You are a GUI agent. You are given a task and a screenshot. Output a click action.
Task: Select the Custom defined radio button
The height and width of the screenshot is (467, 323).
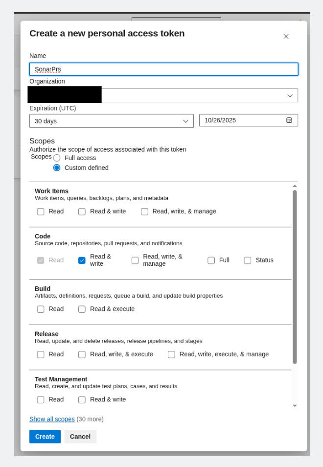click(57, 168)
